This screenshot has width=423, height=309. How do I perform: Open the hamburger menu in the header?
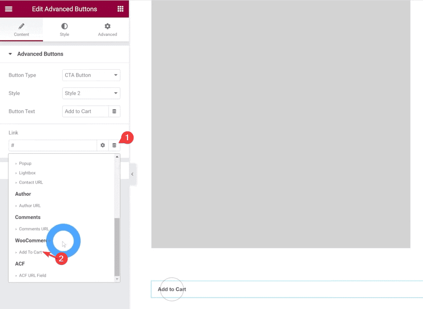click(x=8, y=9)
